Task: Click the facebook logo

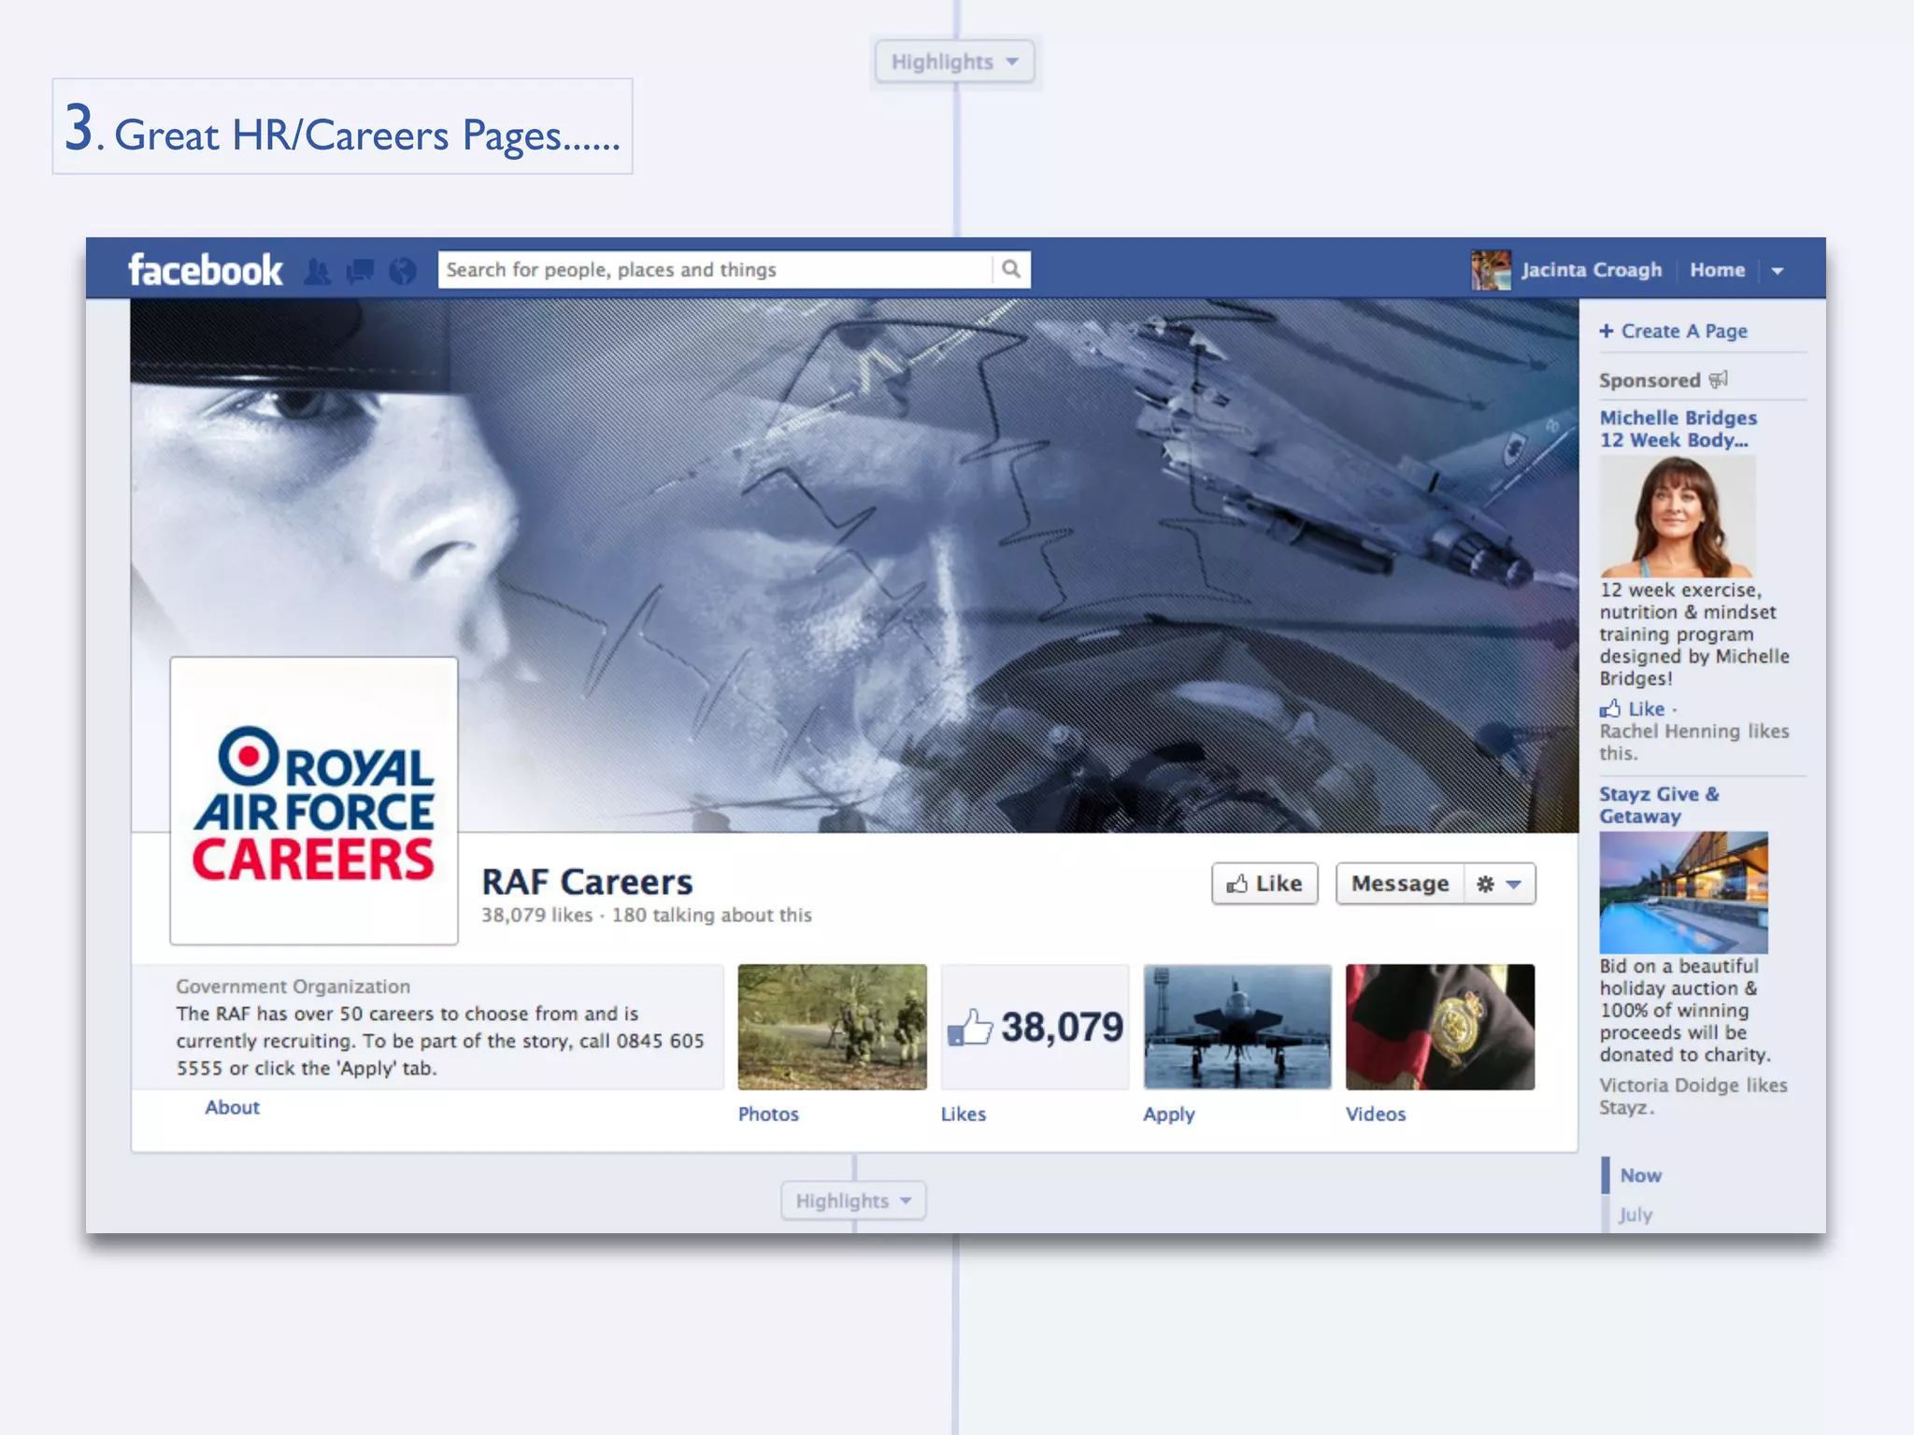Action: [x=205, y=270]
